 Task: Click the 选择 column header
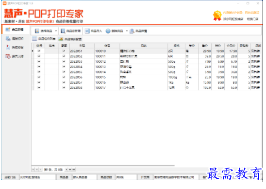tap(39, 46)
